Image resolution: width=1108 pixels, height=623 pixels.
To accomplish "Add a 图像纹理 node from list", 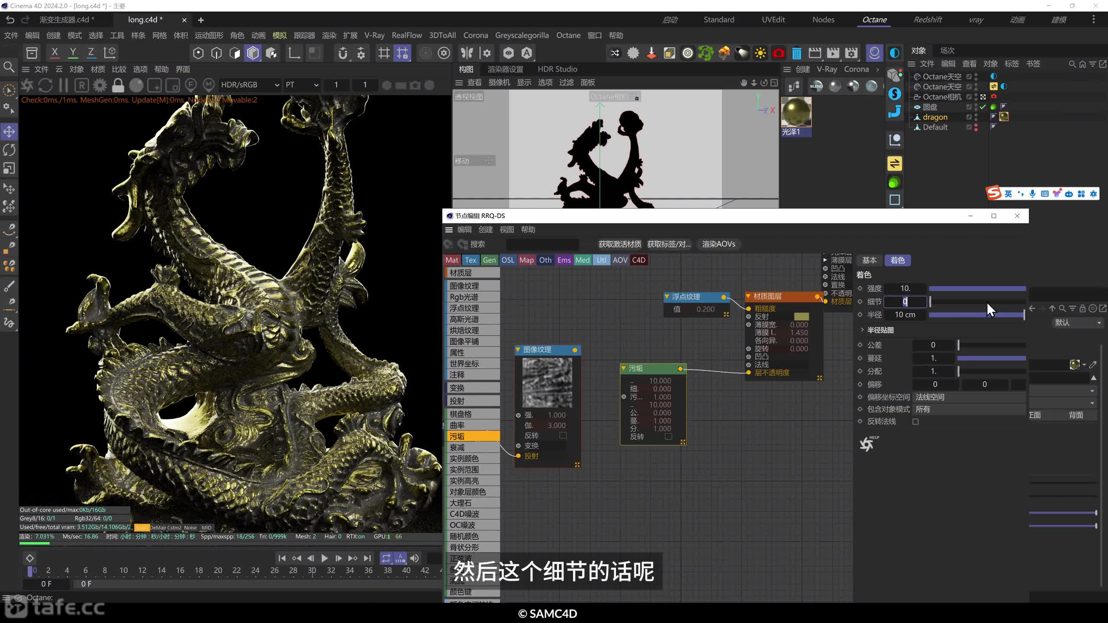I will point(473,286).
